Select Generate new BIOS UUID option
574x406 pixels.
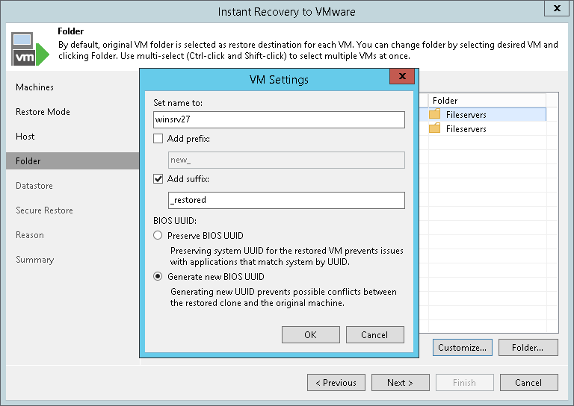[158, 277]
